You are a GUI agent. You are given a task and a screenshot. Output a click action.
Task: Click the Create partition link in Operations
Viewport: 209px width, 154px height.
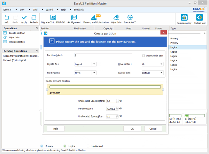[17, 33]
